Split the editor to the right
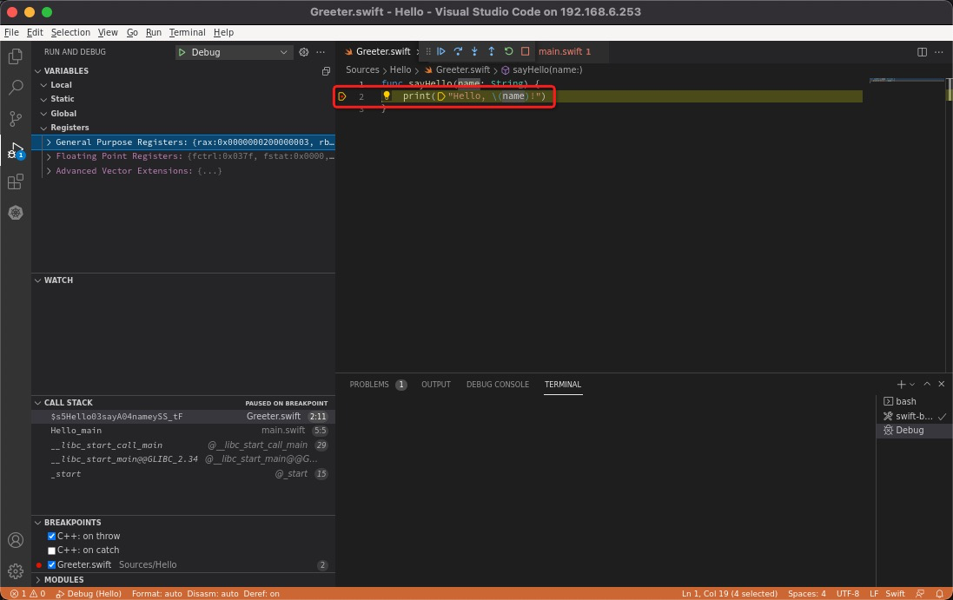 coord(922,52)
